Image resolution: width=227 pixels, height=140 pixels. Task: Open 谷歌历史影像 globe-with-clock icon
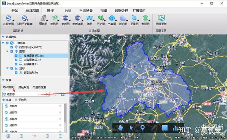[25, 18]
